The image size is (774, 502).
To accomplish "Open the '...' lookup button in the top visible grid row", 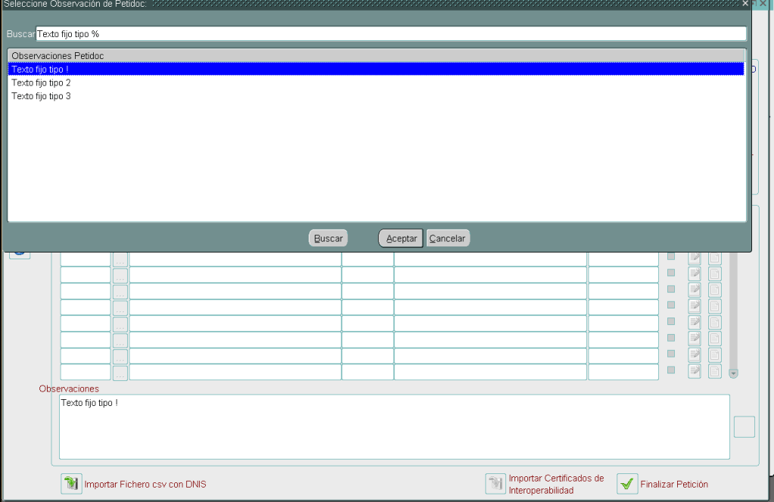I will coord(120,259).
